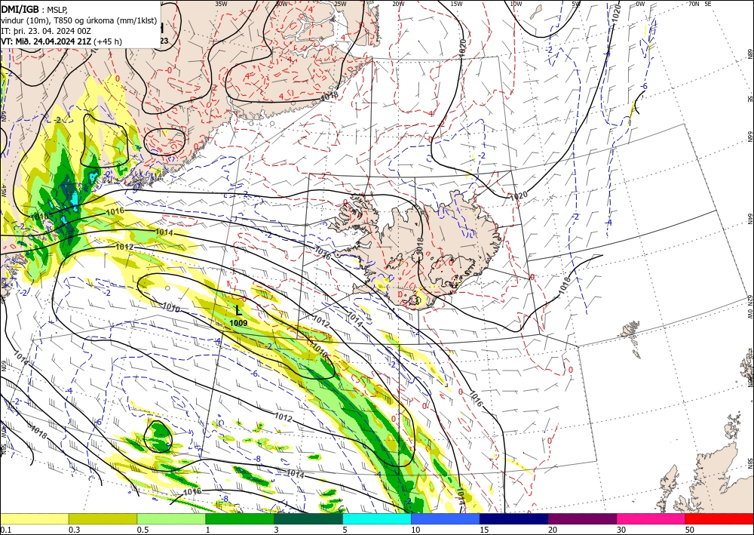Click the "25W" longitude label at top
This screenshot has height=535, width=754.
[340, 3]
